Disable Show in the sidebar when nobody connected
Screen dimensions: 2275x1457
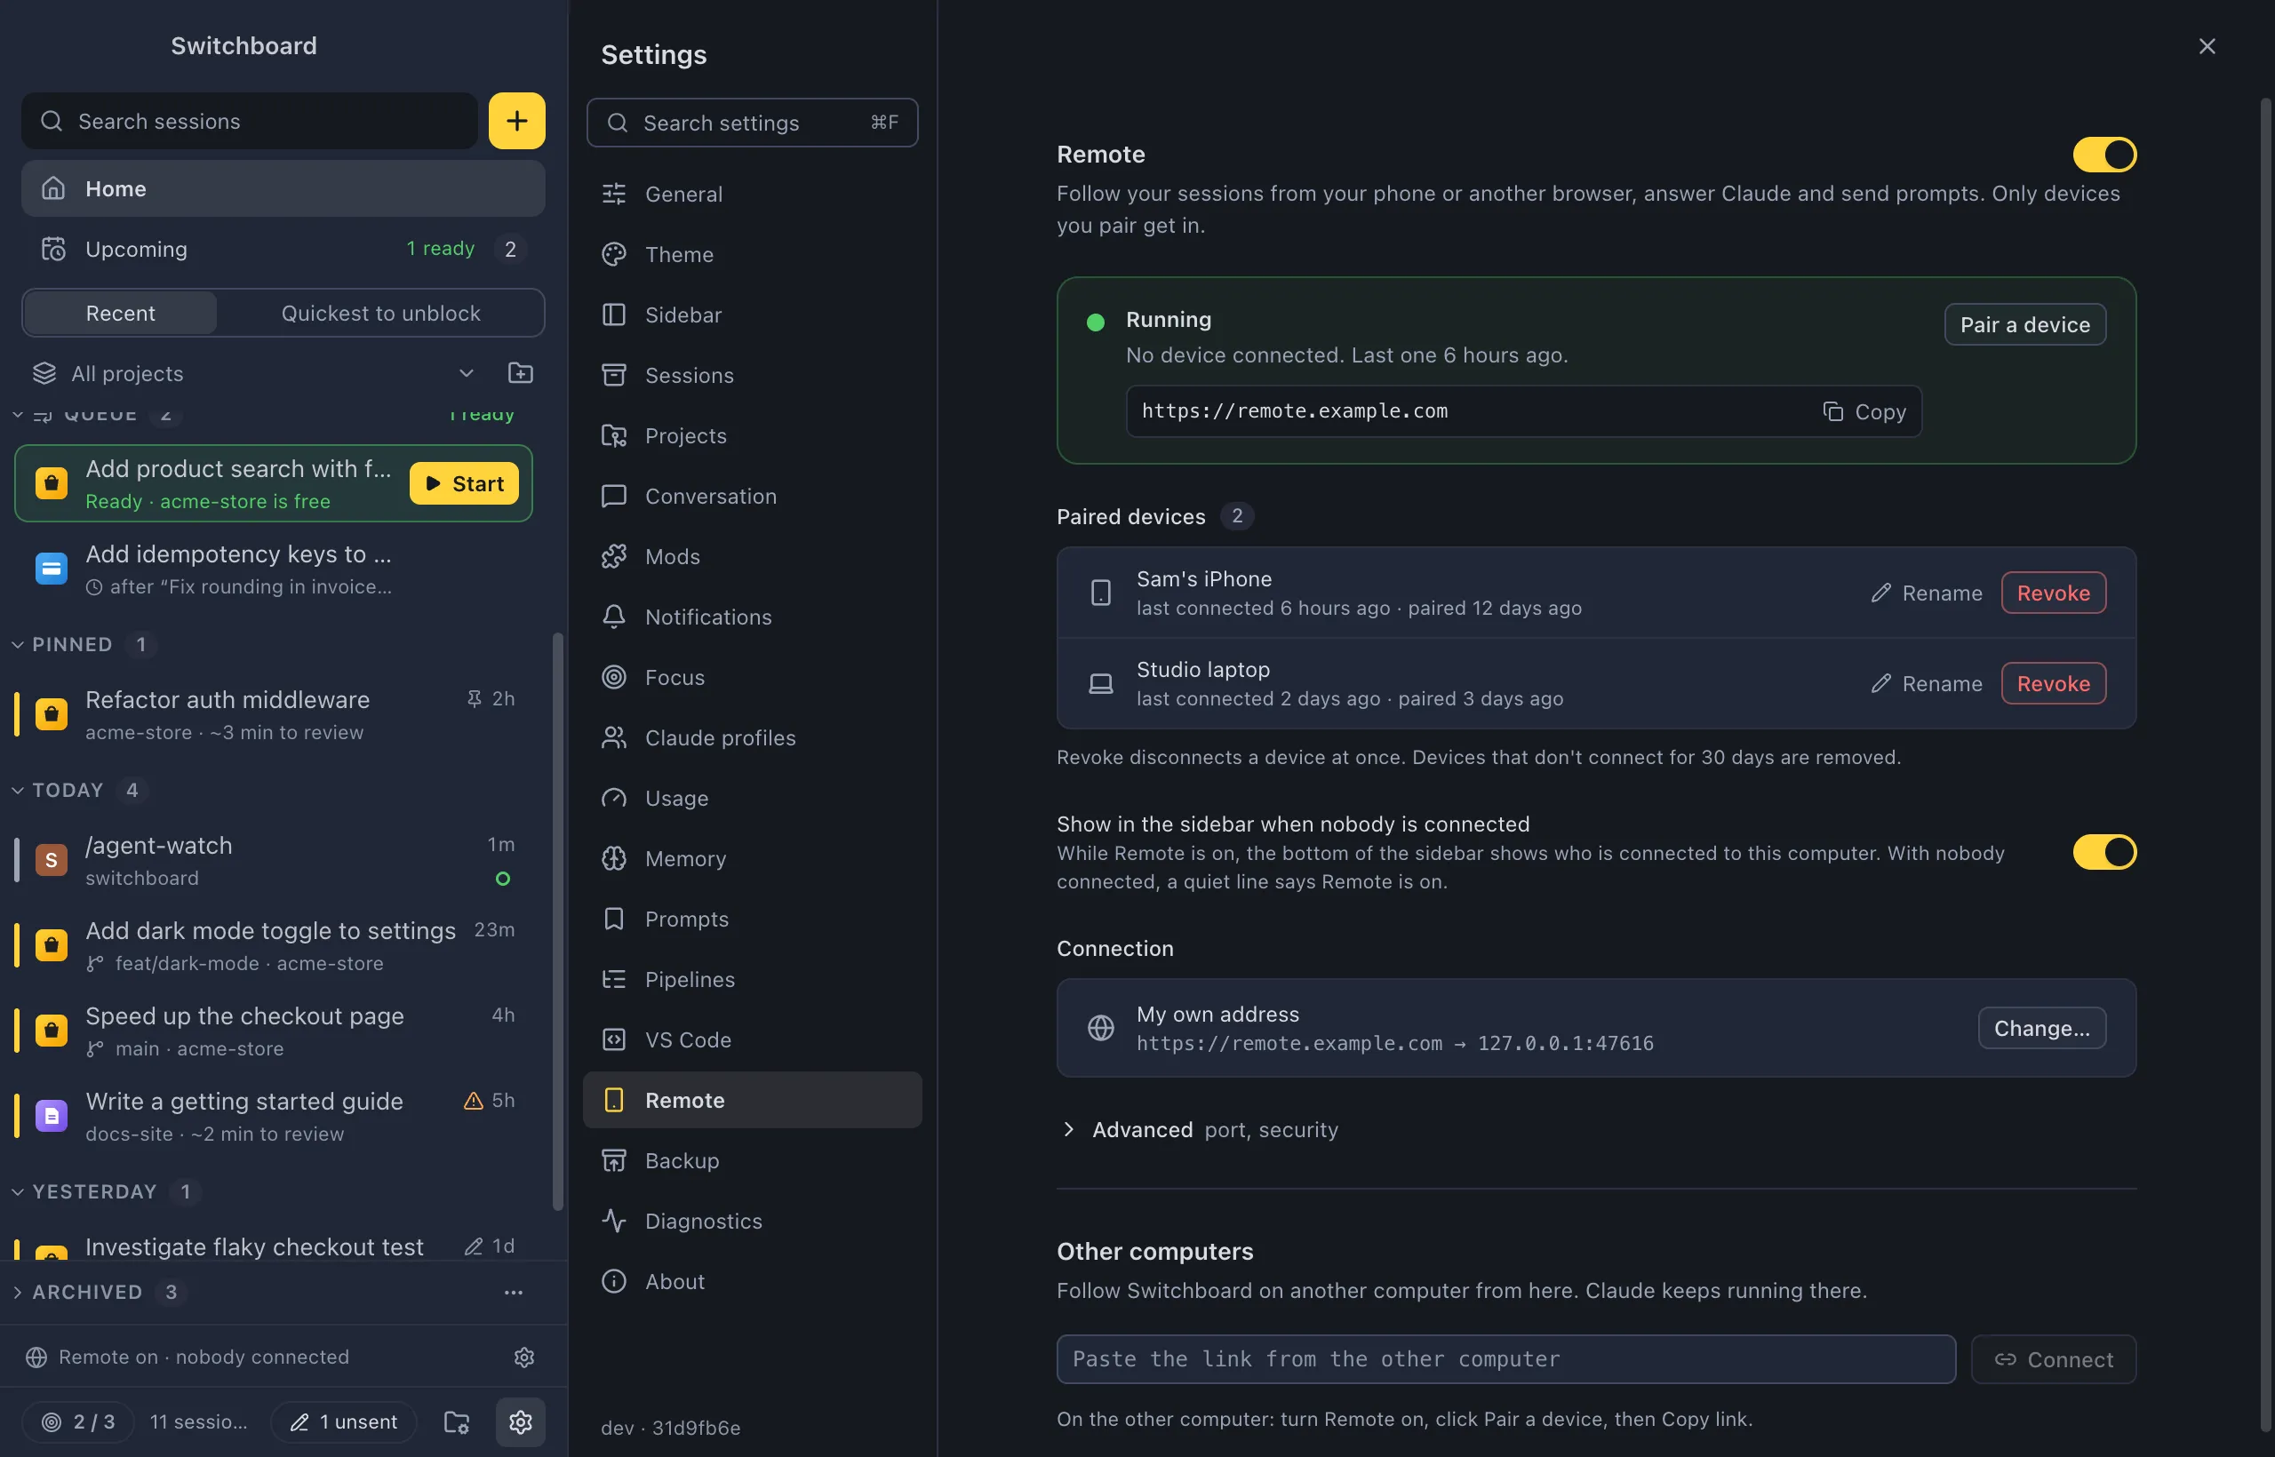click(2103, 851)
